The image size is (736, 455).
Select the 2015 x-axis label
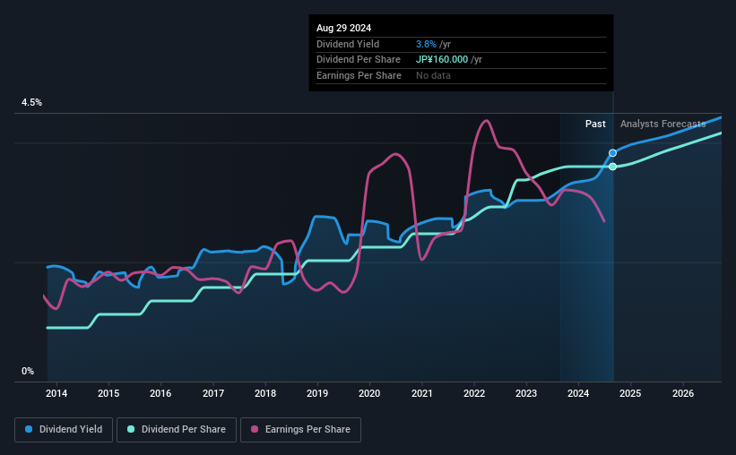[x=108, y=393]
